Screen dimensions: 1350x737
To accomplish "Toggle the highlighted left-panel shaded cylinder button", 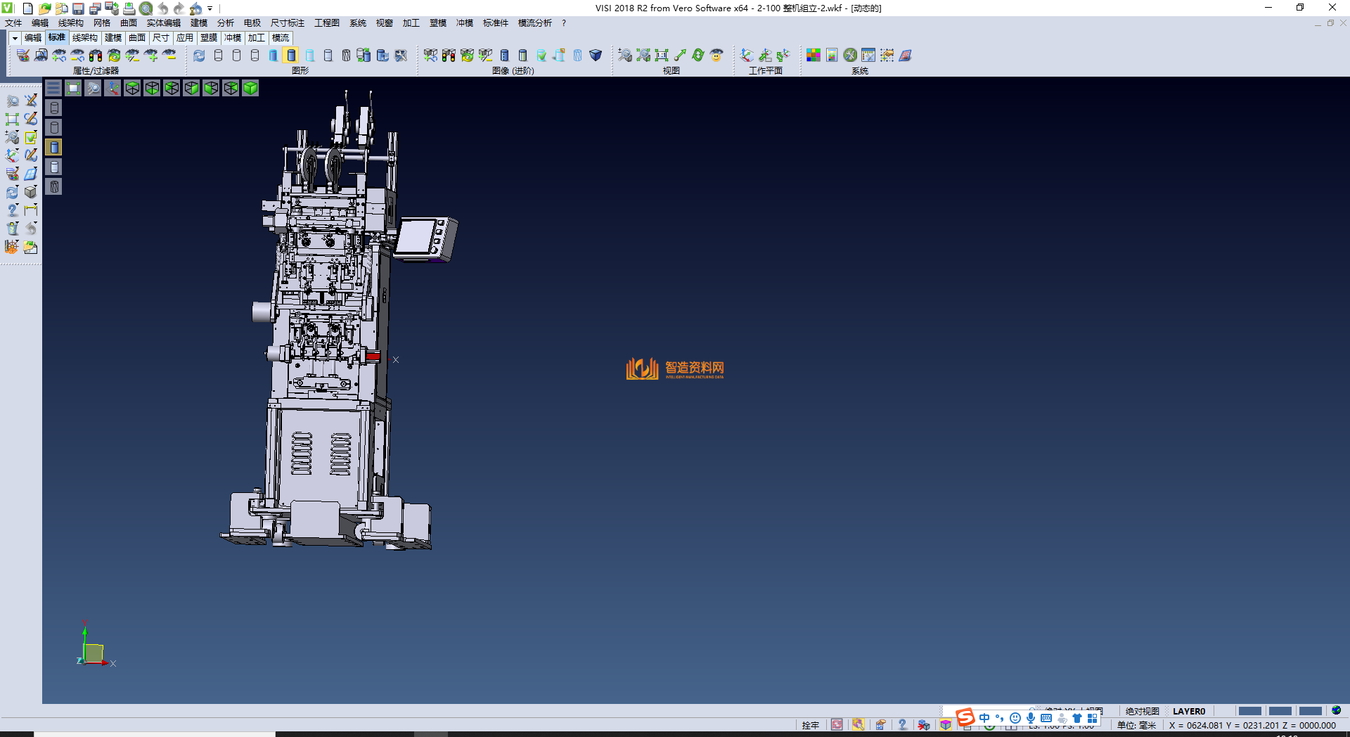I will pos(54,147).
